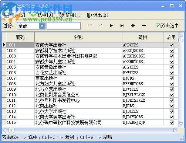The height and width of the screenshot is (143, 186).
Task: Toggle 启用 checkbox in row 1013
Action: coord(172,111)
